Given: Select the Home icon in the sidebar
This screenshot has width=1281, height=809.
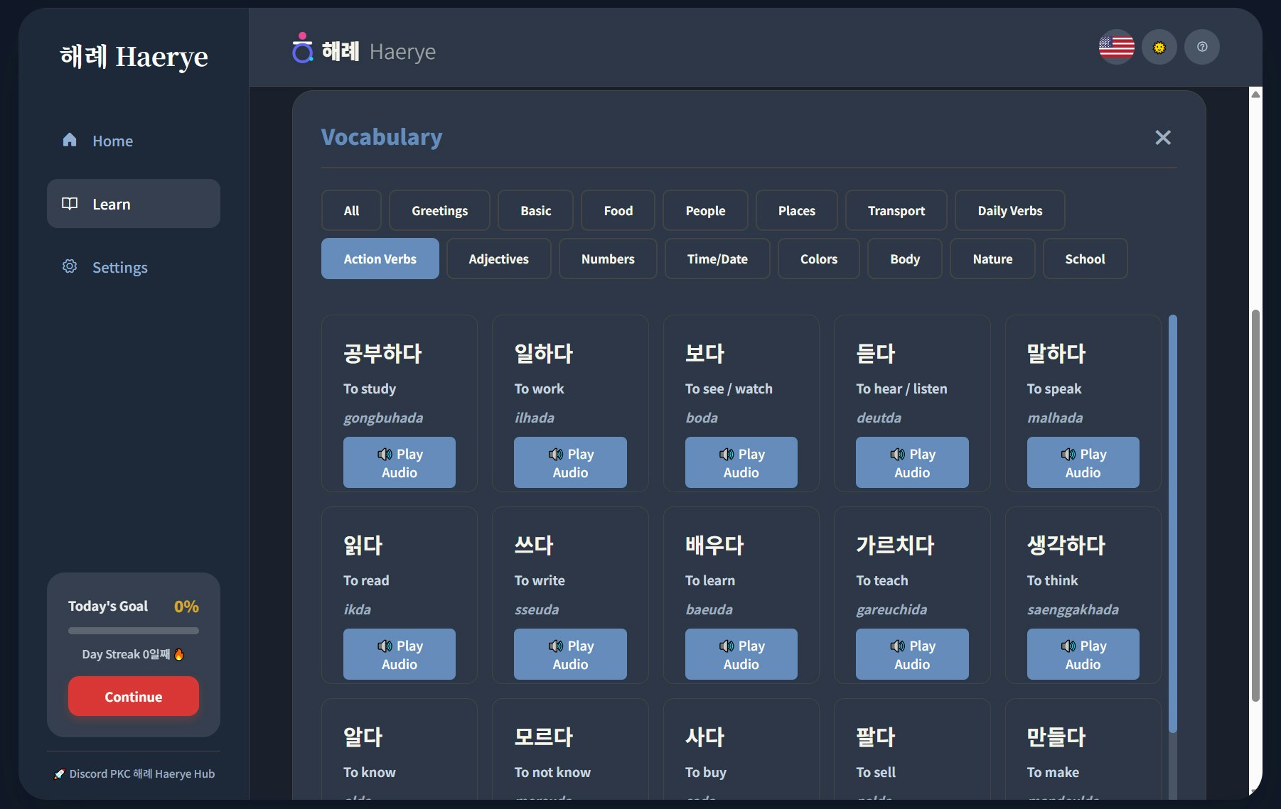Looking at the screenshot, I should point(69,140).
